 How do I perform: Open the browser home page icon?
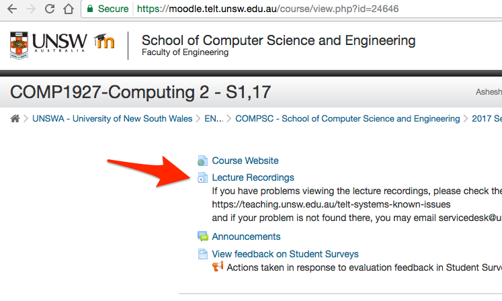click(68, 9)
